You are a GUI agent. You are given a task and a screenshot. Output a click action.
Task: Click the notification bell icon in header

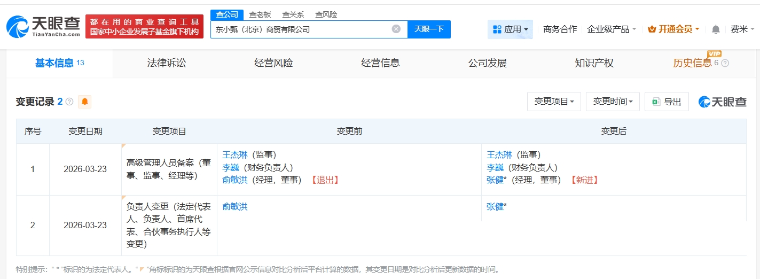tap(716, 29)
